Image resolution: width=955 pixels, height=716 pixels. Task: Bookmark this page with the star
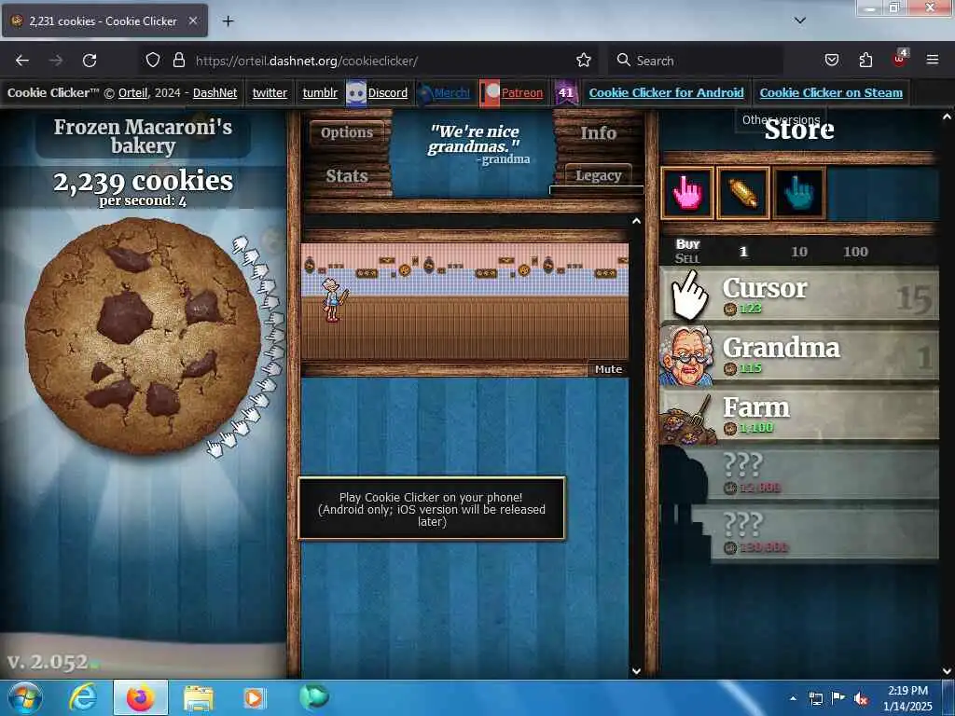coord(584,60)
